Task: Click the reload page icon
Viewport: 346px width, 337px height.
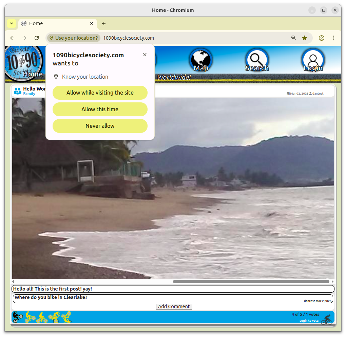Action: pyautogui.click(x=36, y=38)
